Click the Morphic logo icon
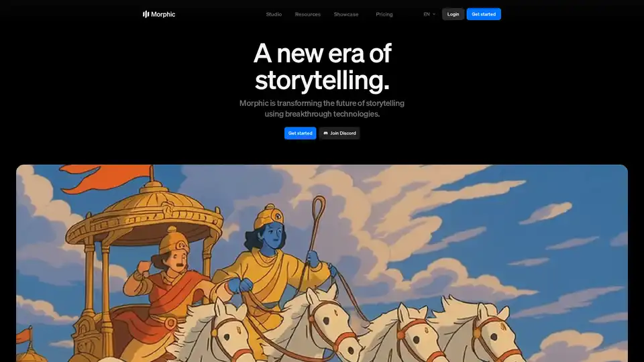 pyautogui.click(x=146, y=14)
